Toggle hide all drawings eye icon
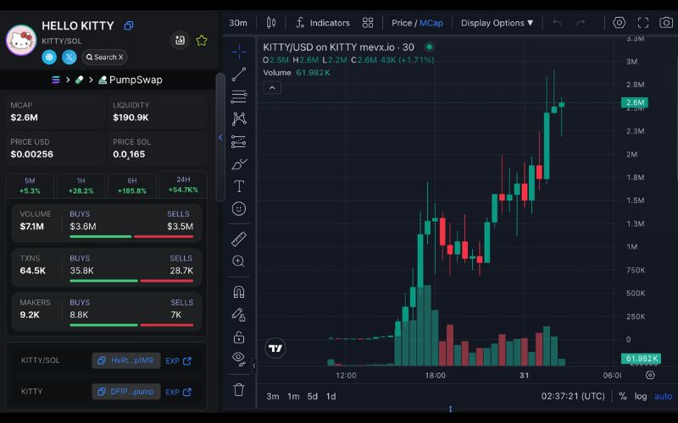 (x=239, y=359)
